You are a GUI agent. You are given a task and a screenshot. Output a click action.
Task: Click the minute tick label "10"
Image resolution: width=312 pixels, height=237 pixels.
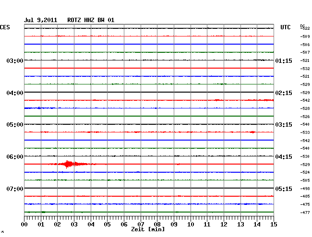(191, 225)
